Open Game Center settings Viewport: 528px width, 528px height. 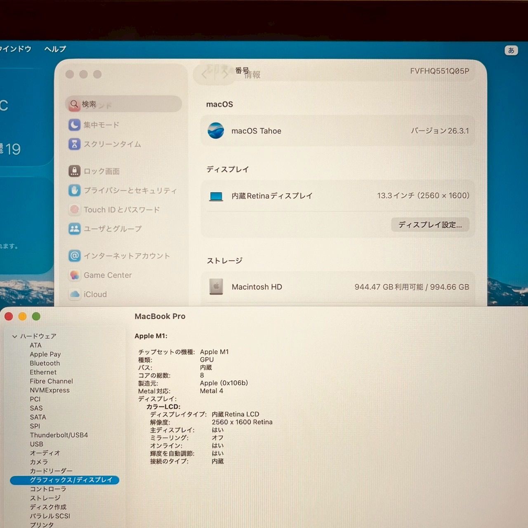pyautogui.click(x=100, y=275)
